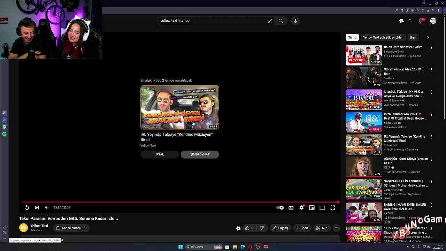This screenshot has width=446, height=251.
Task: Open Opera snapshot camera toolbar icon
Action: pyautogui.click(x=407, y=10)
